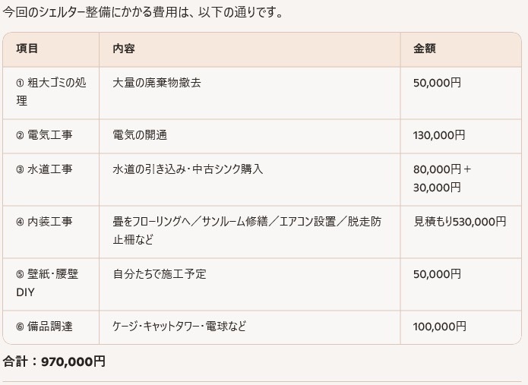Click ケージ・キャットタワー・電球など text
The height and width of the screenshot is (385, 528).
179,327
